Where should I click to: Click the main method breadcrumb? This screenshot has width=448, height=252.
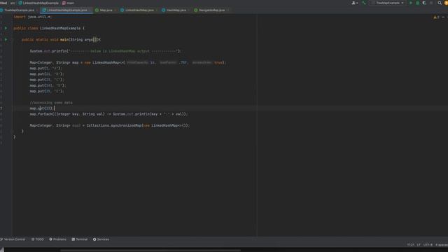pos(69,3)
